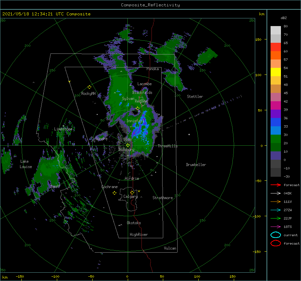
Task: Click the bright green 30 dBZ swatch
Action: [x=276, y=139]
